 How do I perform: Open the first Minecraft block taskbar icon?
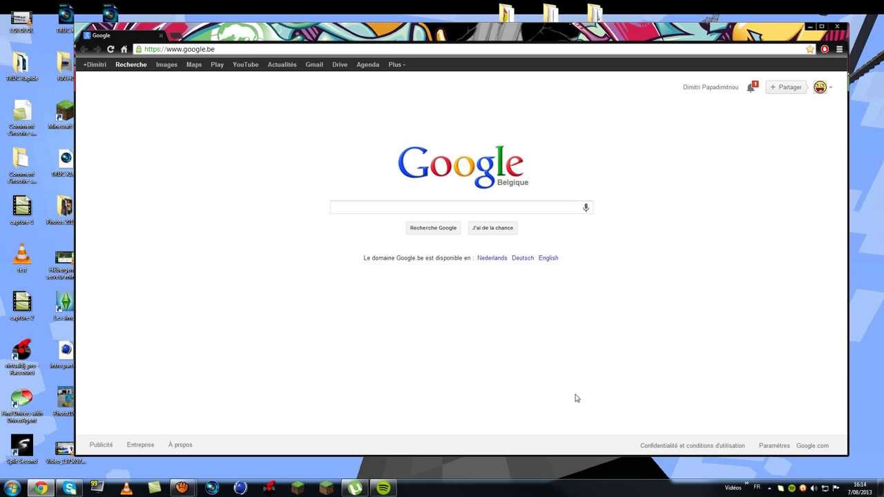click(298, 488)
